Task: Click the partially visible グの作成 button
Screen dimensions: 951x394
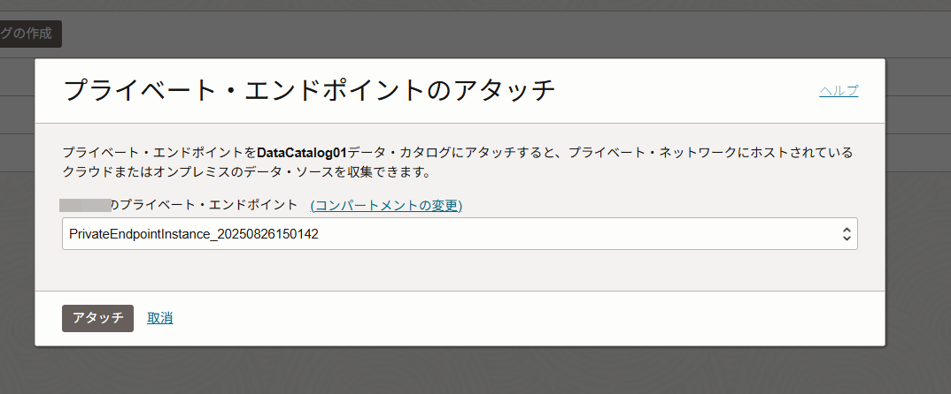Action: [x=29, y=34]
